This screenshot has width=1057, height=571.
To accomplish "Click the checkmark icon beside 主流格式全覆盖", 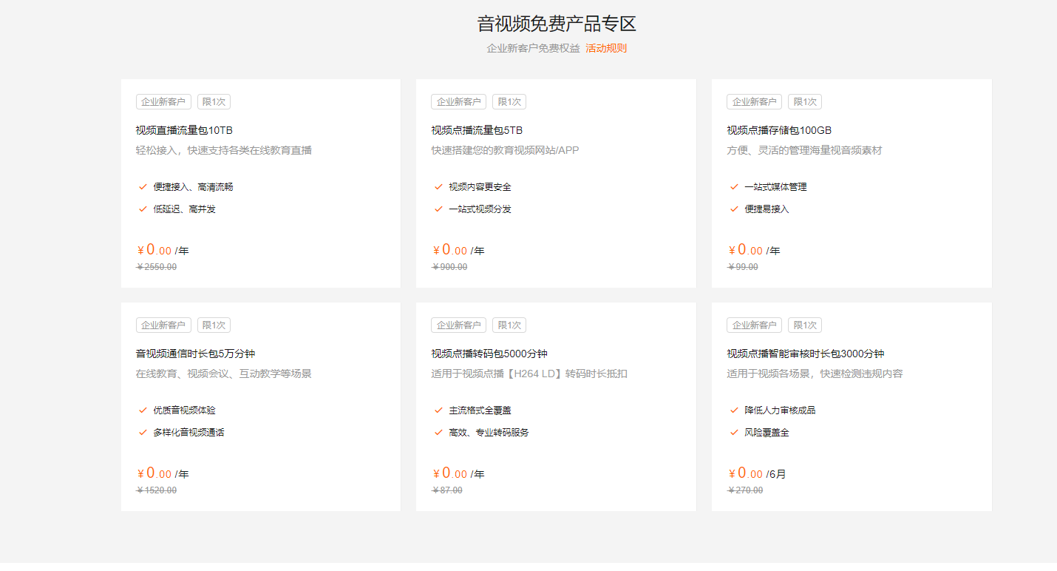I will pyautogui.click(x=438, y=410).
